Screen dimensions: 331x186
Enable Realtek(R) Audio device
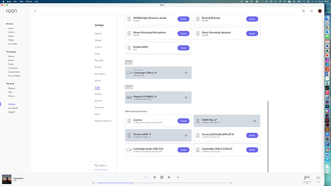(252, 19)
